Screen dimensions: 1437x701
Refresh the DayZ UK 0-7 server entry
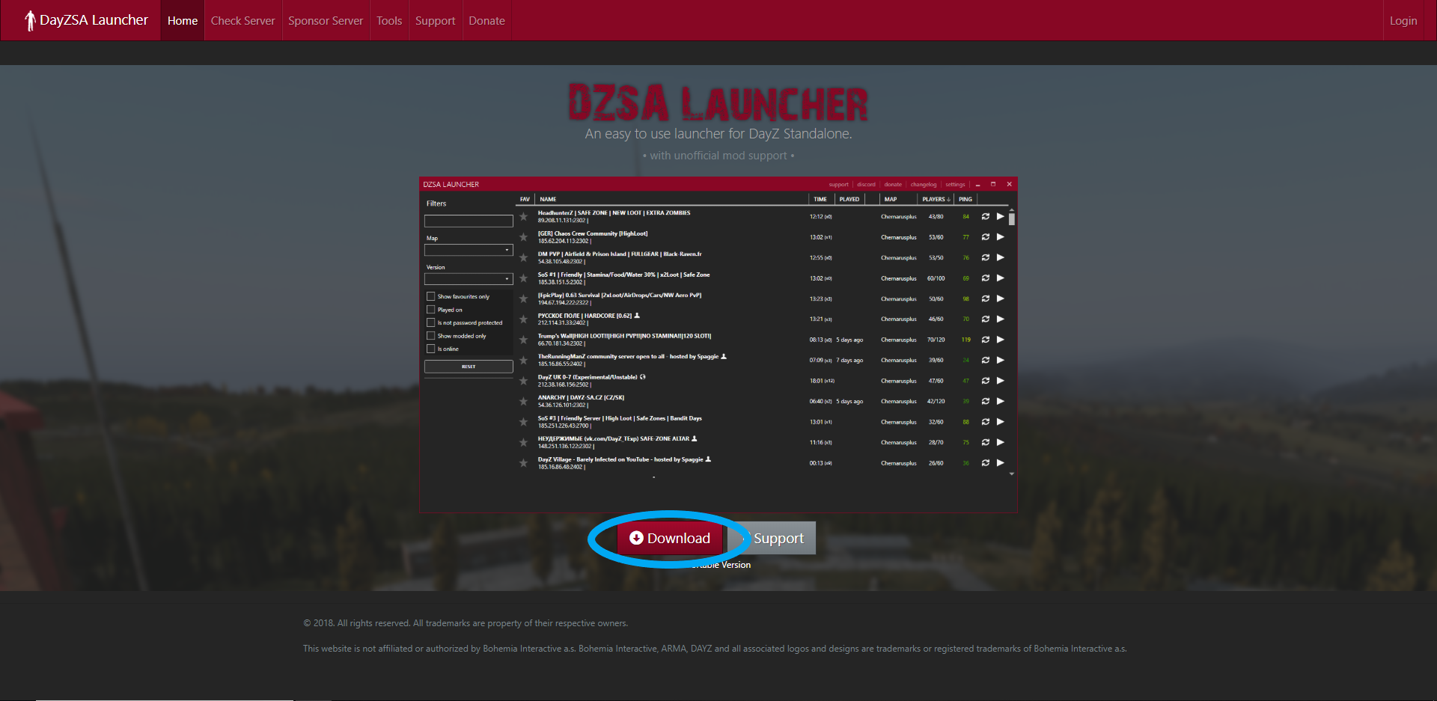click(x=986, y=381)
